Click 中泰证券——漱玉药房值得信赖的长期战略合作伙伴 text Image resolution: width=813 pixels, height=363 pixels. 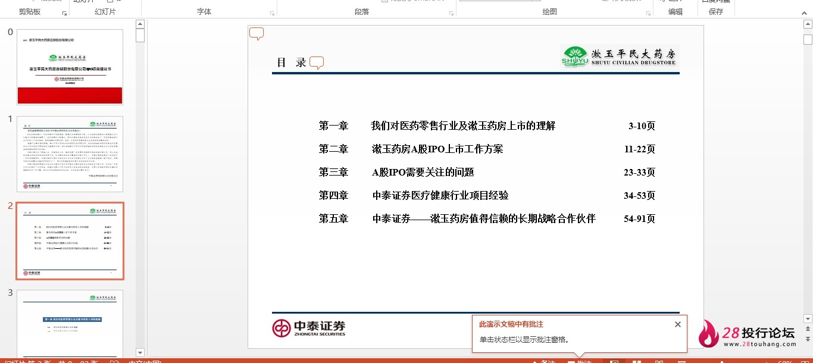pyautogui.click(x=484, y=219)
